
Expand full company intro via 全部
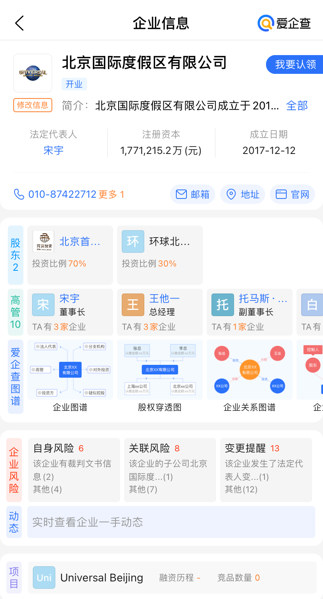click(297, 105)
